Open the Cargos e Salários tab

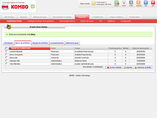(x=116, y=17)
